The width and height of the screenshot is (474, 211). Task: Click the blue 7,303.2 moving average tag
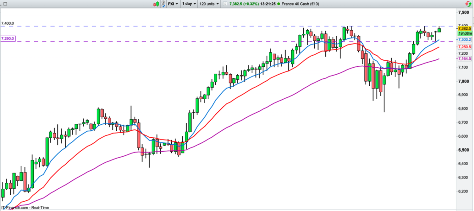pos(464,40)
